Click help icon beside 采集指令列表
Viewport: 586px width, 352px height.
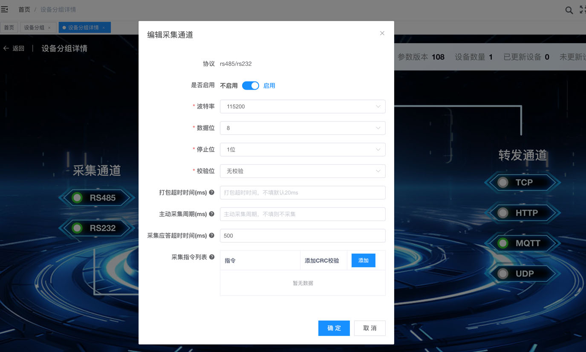point(211,257)
